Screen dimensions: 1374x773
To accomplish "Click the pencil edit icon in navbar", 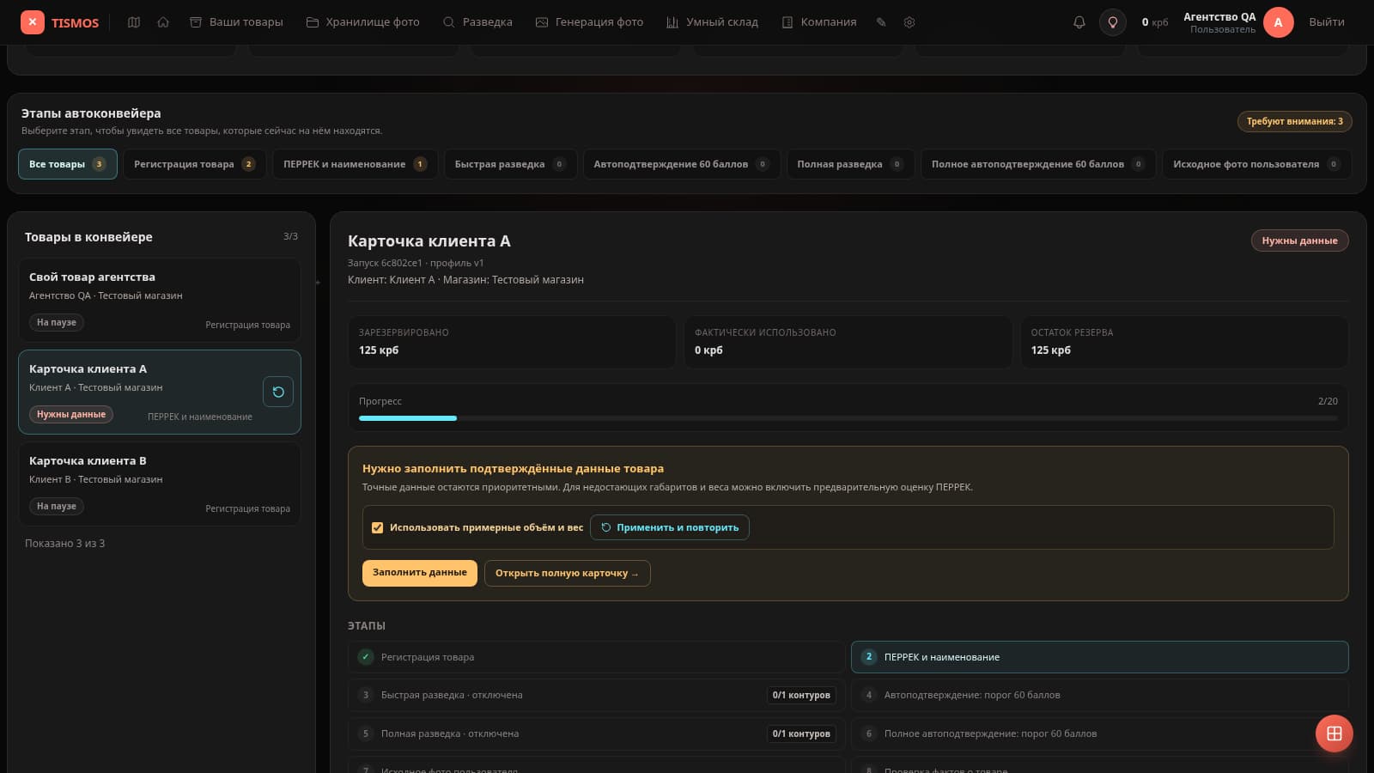I will click(x=881, y=22).
